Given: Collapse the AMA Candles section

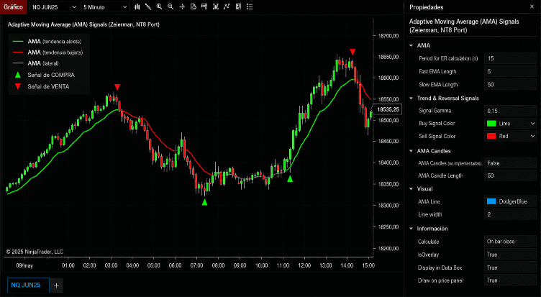Looking at the screenshot, I should pyautogui.click(x=412, y=151).
